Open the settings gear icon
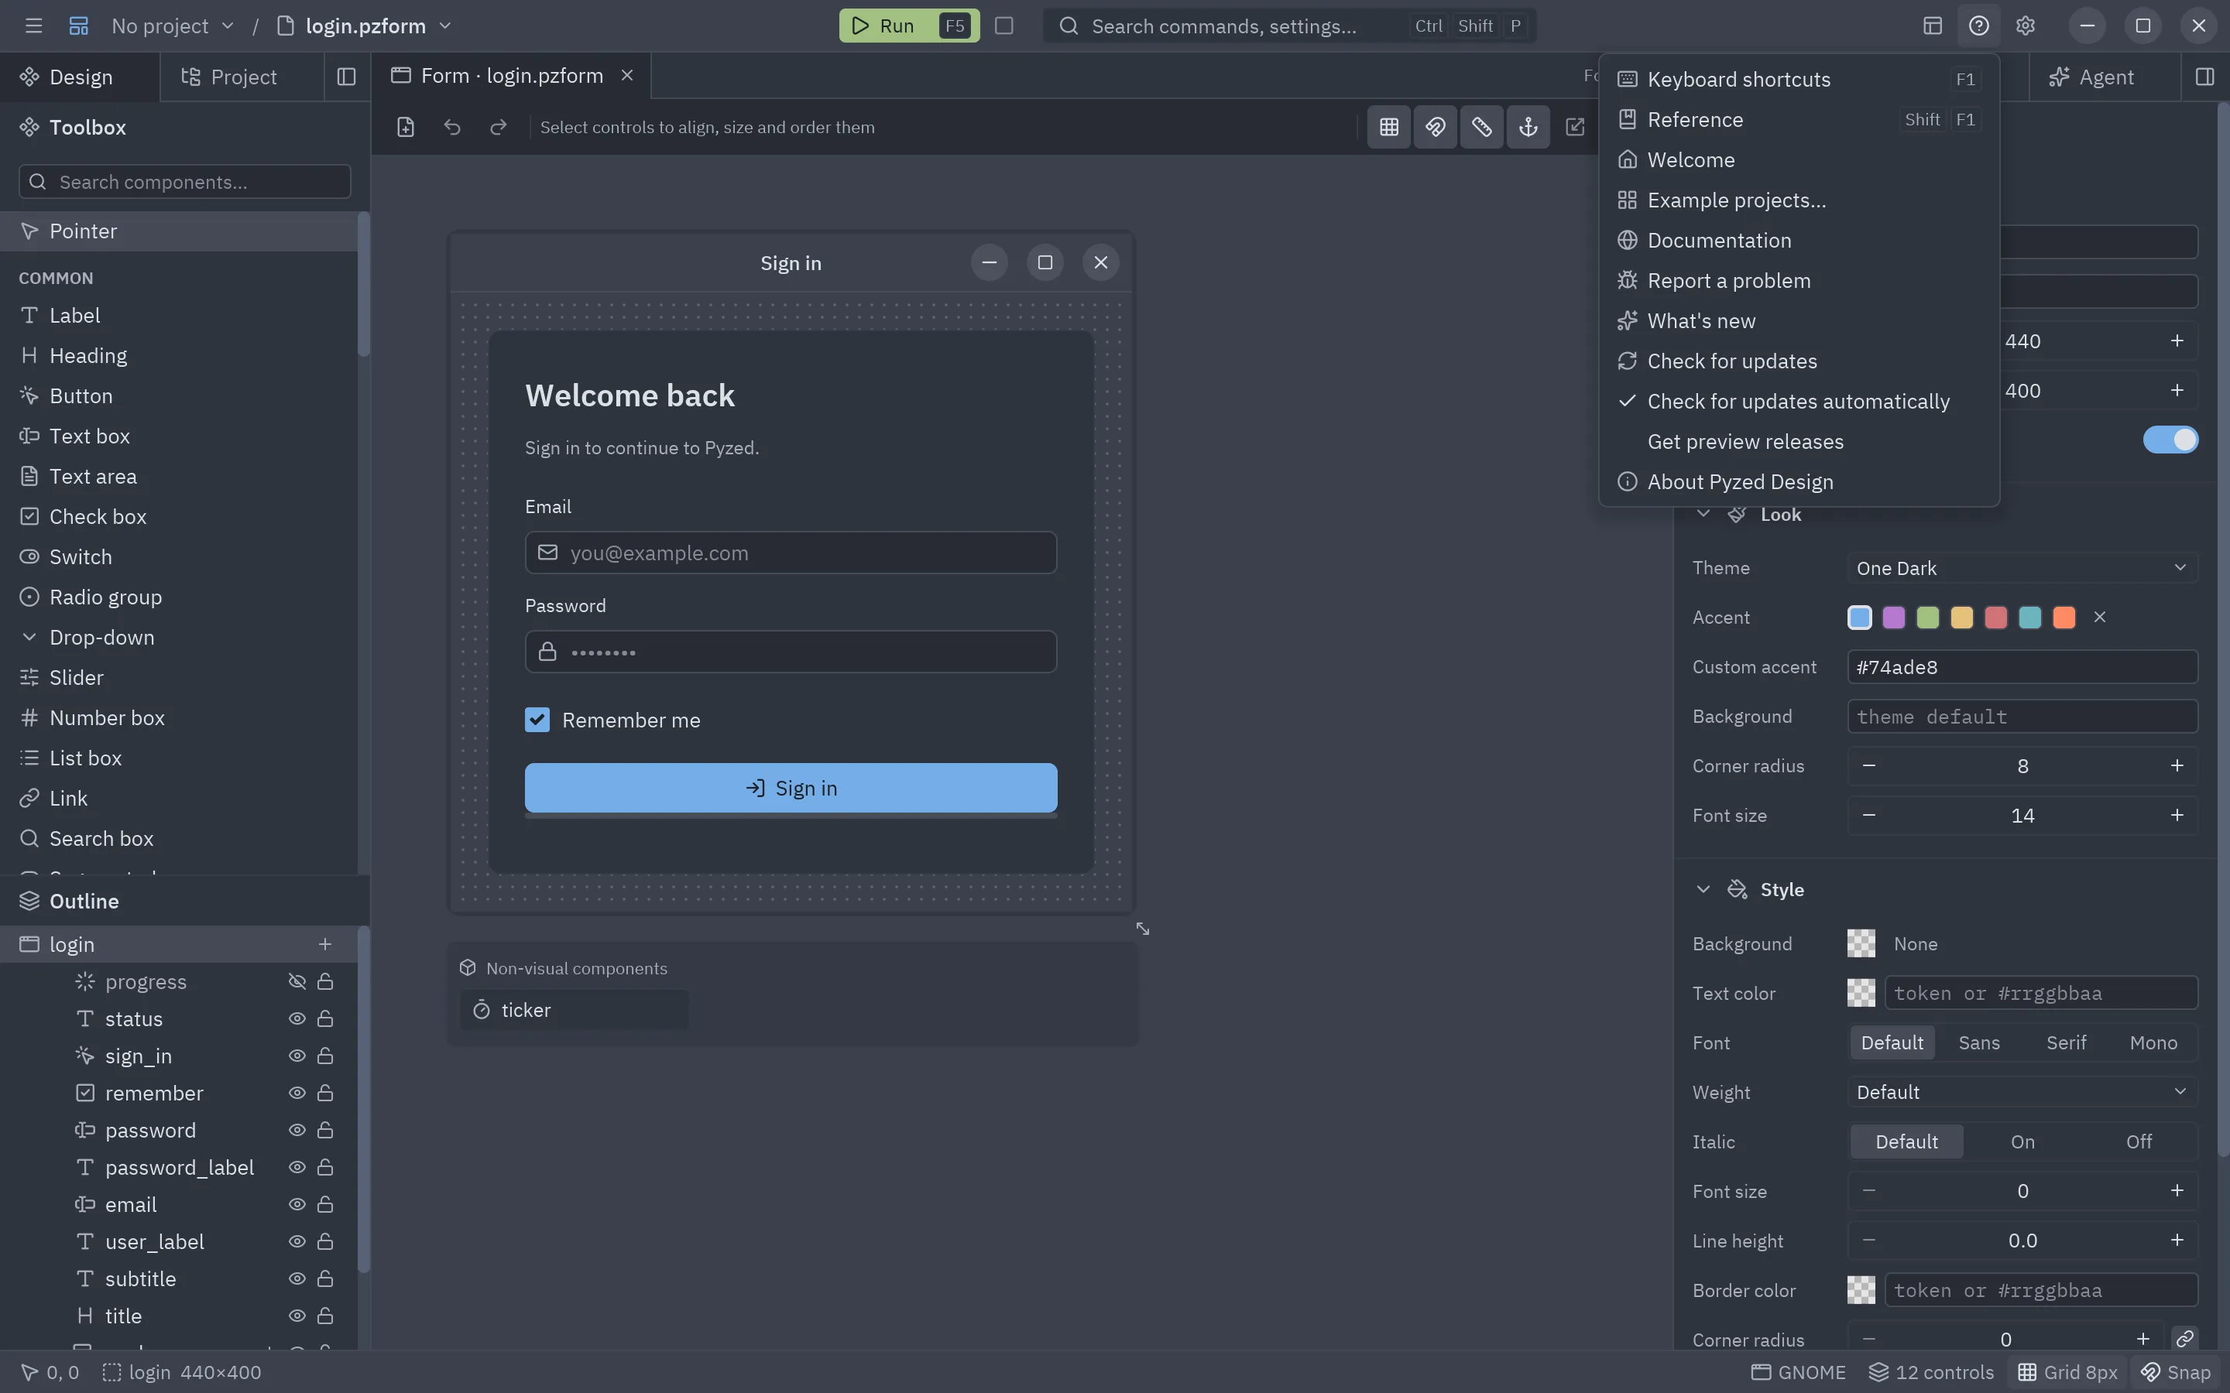The image size is (2230, 1393). (x=2025, y=26)
